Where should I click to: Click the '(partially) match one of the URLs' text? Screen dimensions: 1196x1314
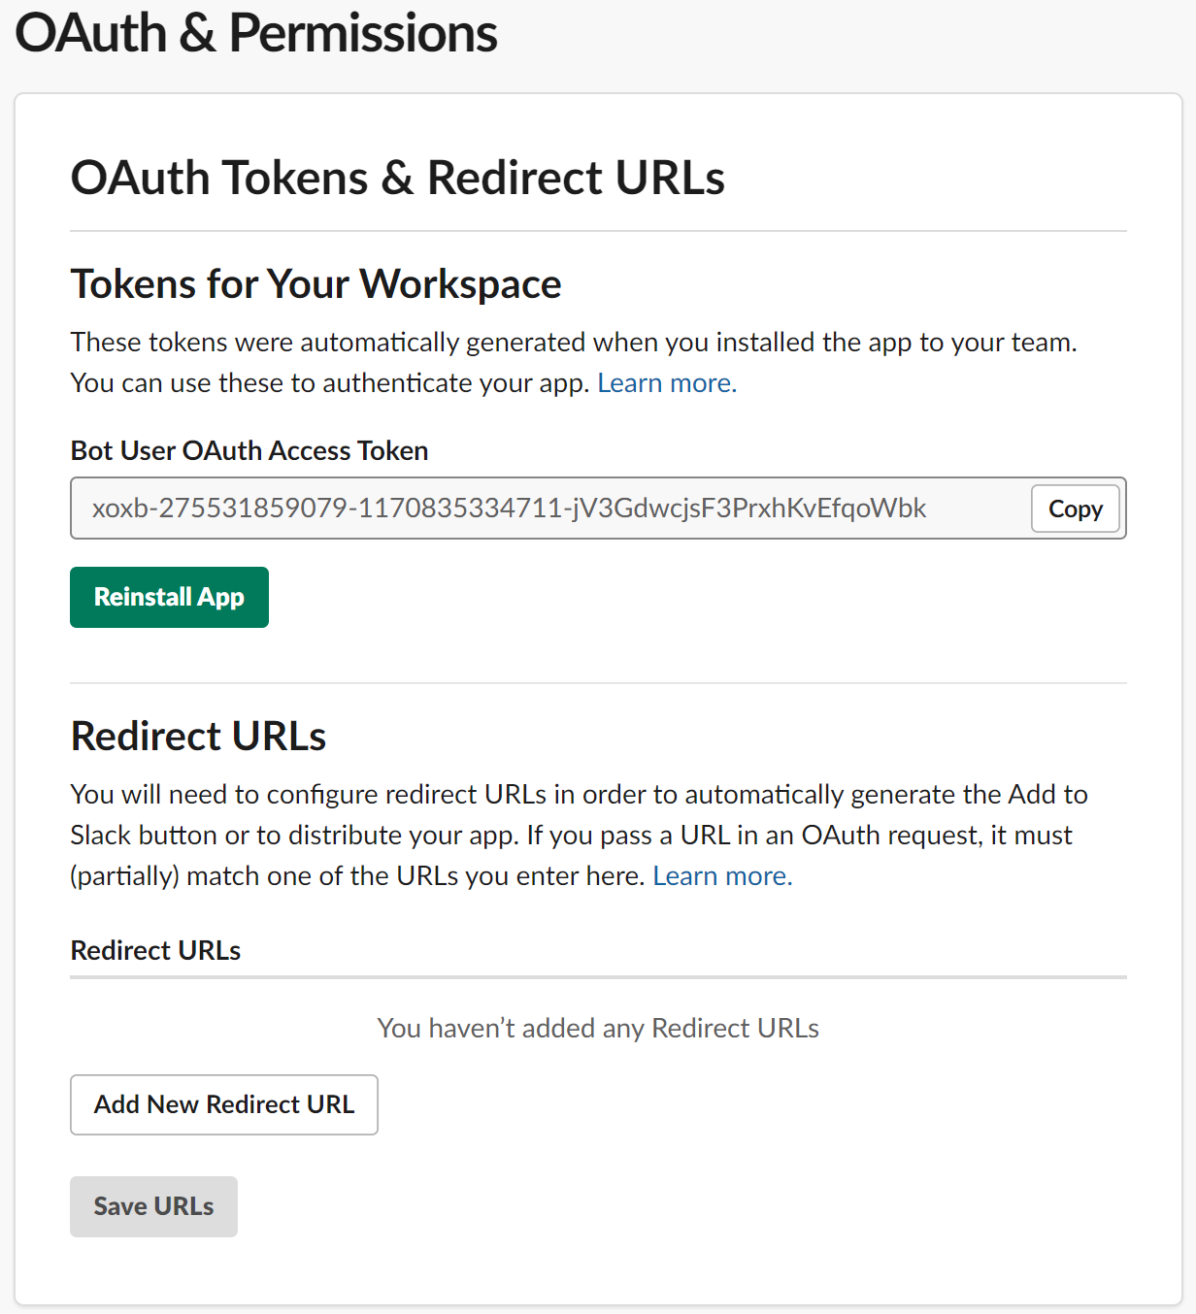358,876
